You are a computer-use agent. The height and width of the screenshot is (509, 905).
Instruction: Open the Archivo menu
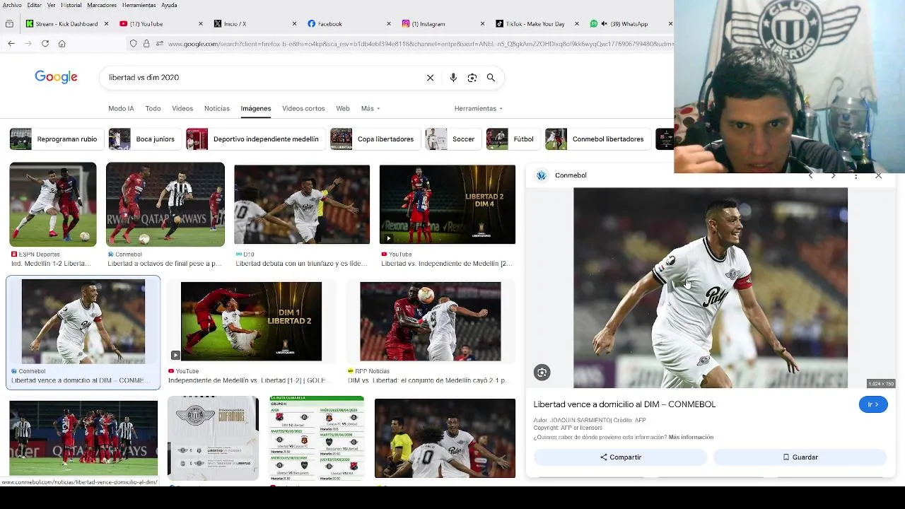tap(12, 5)
